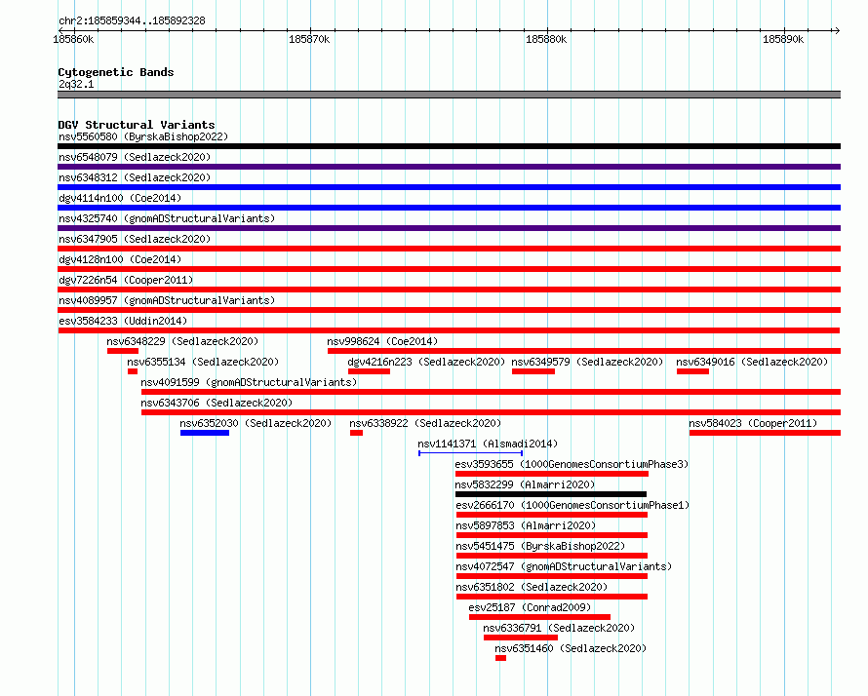The width and height of the screenshot is (868, 696).
Task: Open nsv6548079 (Sedlazeck2020) variant label
Action: tap(135, 157)
